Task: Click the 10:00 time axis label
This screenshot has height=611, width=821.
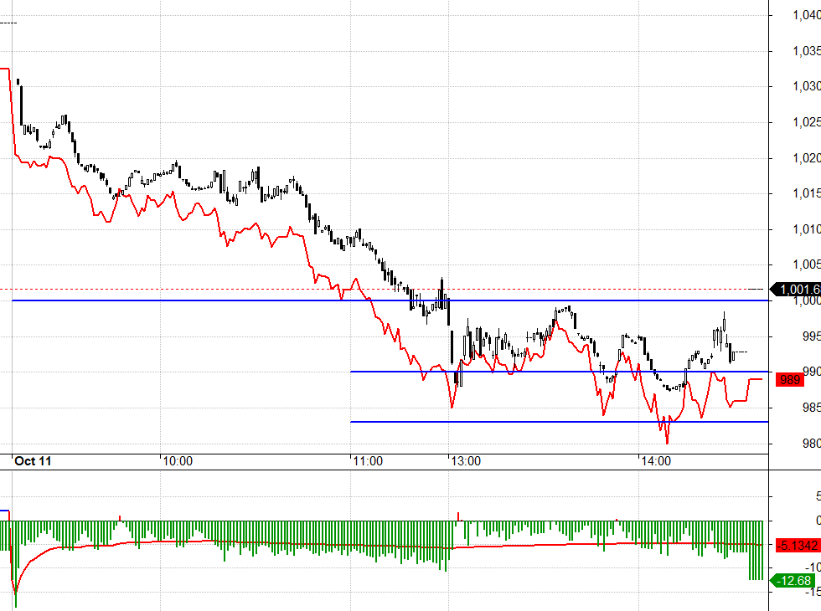Action: [x=178, y=461]
